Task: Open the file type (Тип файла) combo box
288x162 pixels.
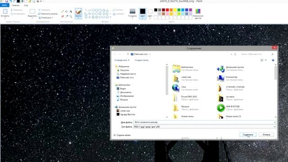Action: pos(205,127)
